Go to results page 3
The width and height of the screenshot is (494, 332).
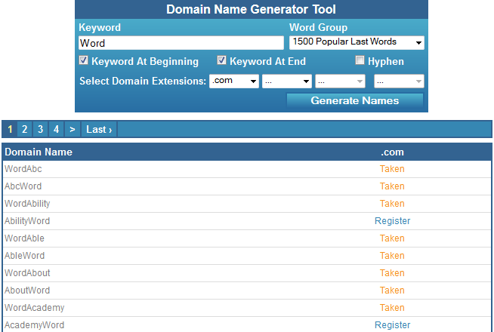point(40,129)
